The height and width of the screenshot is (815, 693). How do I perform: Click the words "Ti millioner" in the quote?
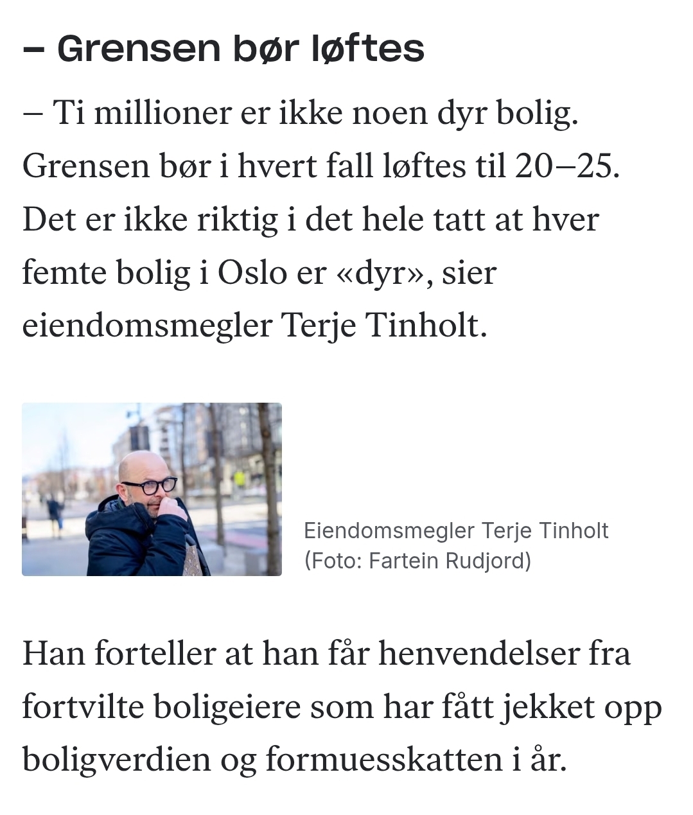(141, 112)
